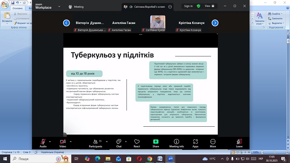This screenshot has height=163, width=290.
Task: Open the More options menu
Action: [213, 143]
